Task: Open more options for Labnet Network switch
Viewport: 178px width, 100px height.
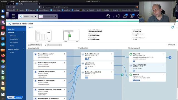Action: (x=112, y=63)
